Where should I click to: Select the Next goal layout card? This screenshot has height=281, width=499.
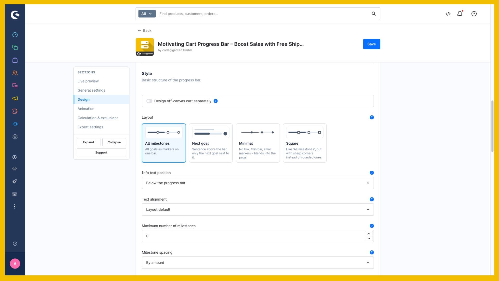[211, 143]
